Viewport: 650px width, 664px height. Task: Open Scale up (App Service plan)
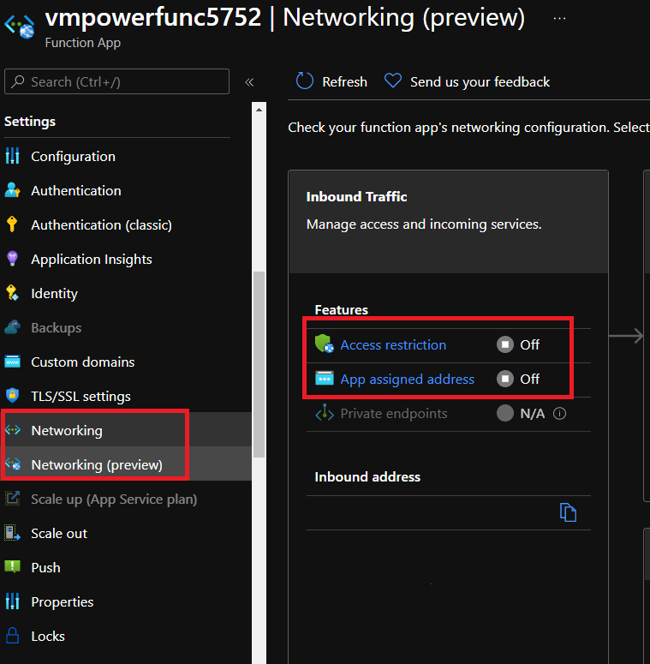click(114, 499)
